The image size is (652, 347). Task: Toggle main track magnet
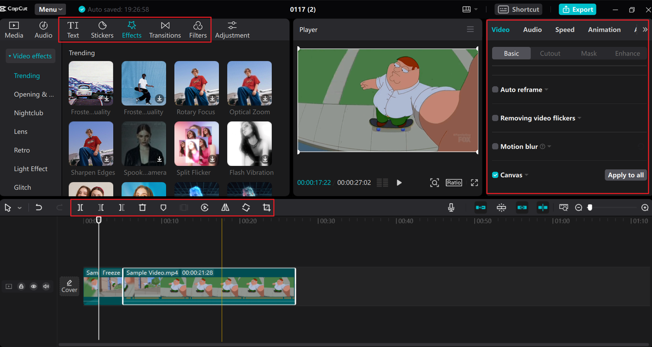click(x=480, y=208)
